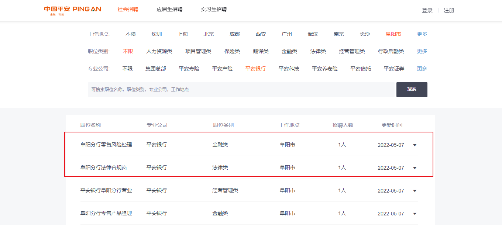Open the 阜阳分行零售产品经理 job title

[106, 213]
